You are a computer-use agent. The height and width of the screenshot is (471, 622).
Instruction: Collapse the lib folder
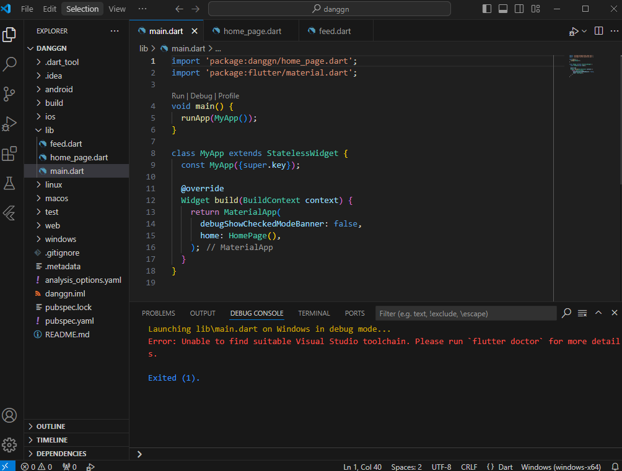[x=38, y=130]
